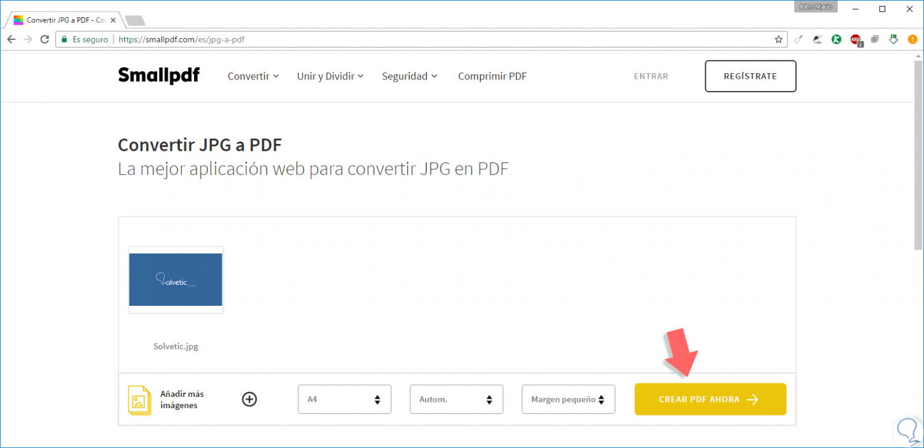Image resolution: width=924 pixels, height=448 pixels.
Task: Open the Seguridad menu
Action: pyautogui.click(x=410, y=76)
